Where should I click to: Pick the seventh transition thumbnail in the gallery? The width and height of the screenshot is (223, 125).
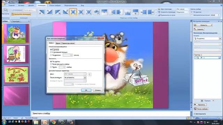(x=89, y=12)
